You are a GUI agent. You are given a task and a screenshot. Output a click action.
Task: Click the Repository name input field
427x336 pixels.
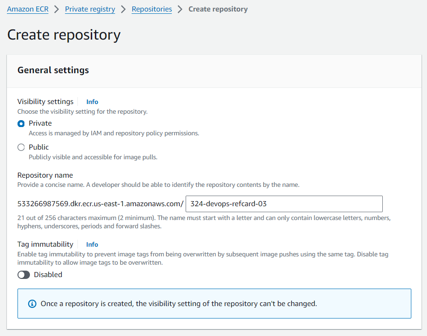coord(284,204)
